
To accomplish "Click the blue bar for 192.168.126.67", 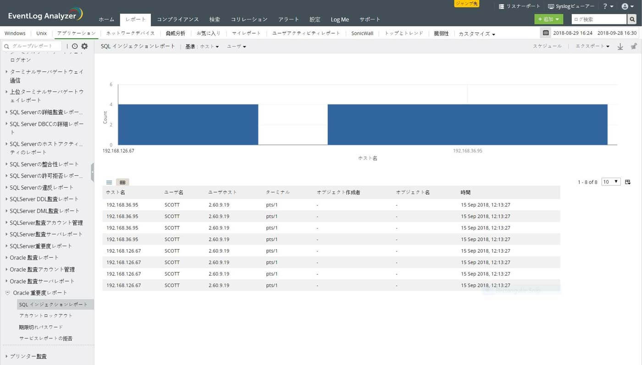I will point(188,125).
